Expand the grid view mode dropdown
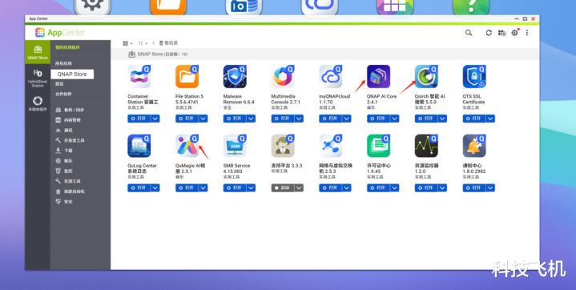The image size is (576, 290). (x=127, y=43)
